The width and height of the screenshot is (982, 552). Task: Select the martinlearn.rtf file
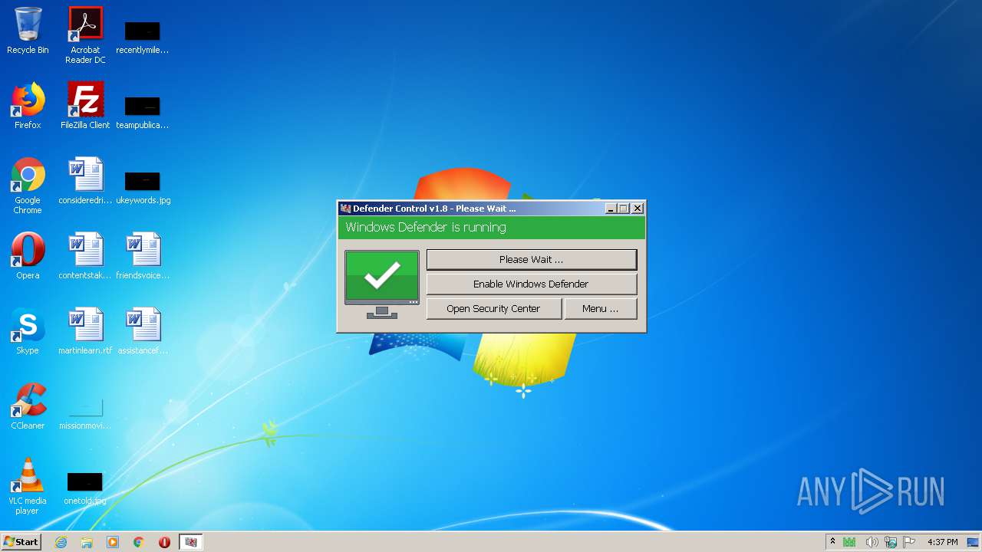[x=85, y=331]
